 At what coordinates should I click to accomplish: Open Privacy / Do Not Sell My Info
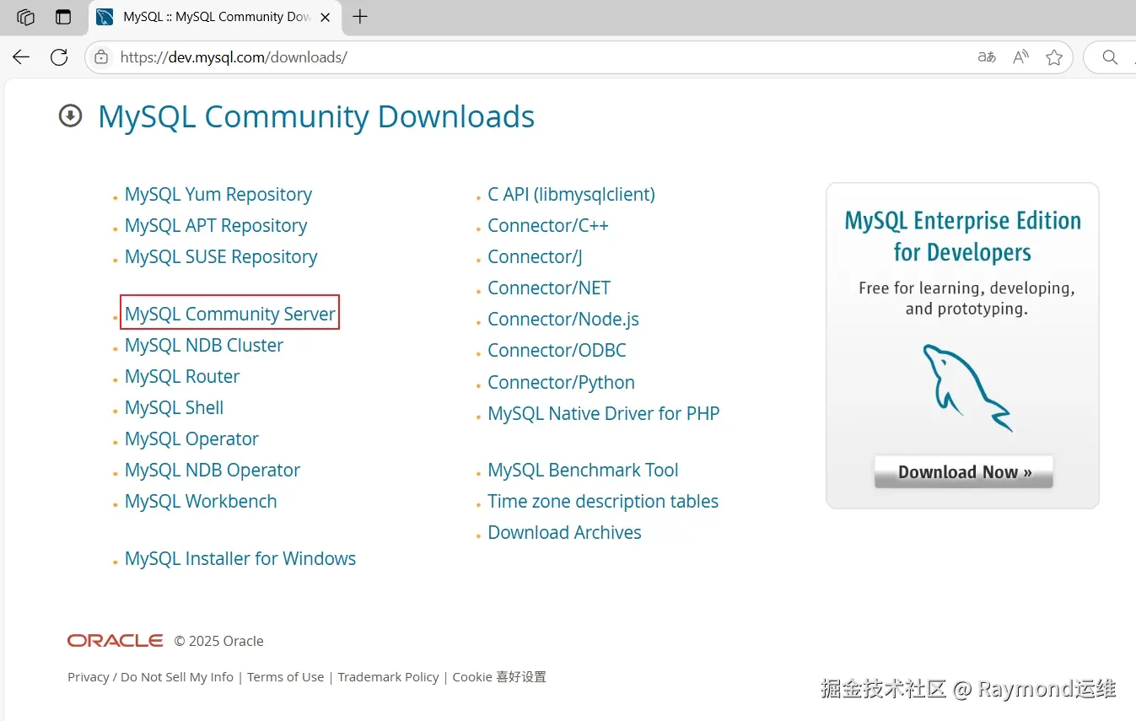pos(150,677)
